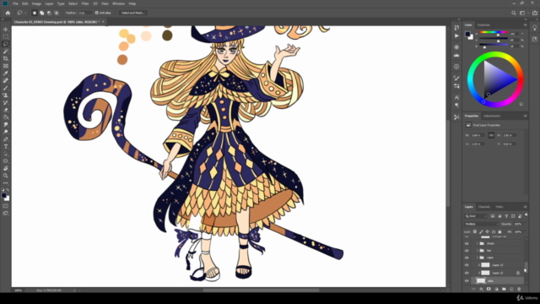Viewport: 540px width, 304px height.
Task: Select the Magic Wand tool
Action: [6, 51]
